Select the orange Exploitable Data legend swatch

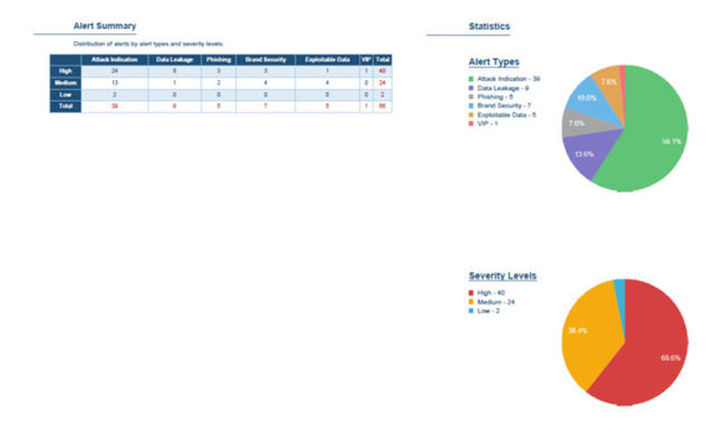coord(472,114)
